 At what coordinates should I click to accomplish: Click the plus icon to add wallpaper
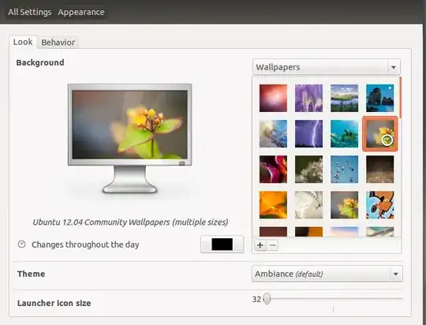click(x=260, y=245)
